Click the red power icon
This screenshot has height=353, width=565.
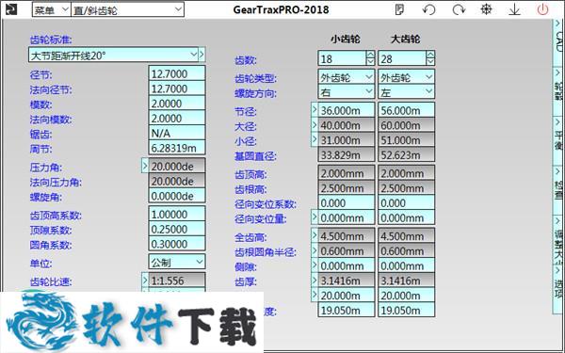tap(543, 9)
